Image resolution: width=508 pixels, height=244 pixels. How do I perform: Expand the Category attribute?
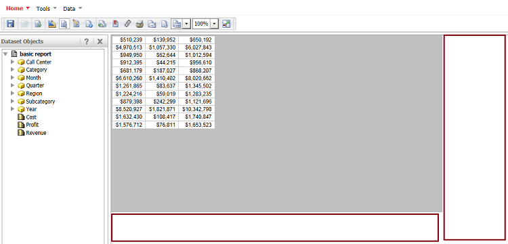[13, 69]
